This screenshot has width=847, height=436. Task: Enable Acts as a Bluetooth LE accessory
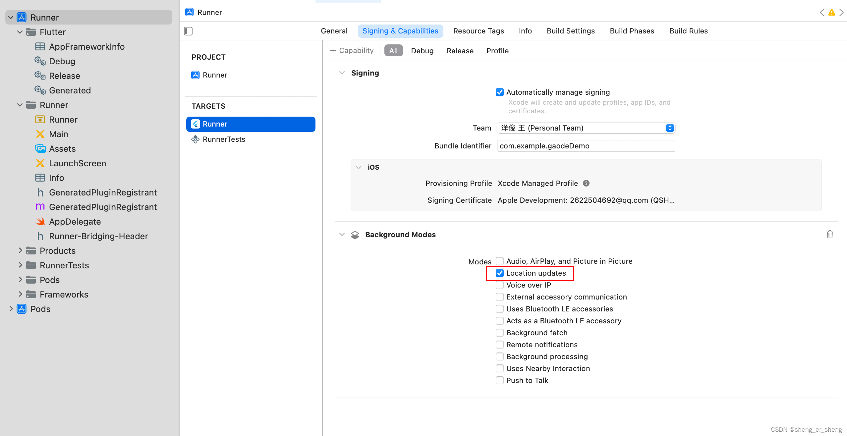coord(500,321)
